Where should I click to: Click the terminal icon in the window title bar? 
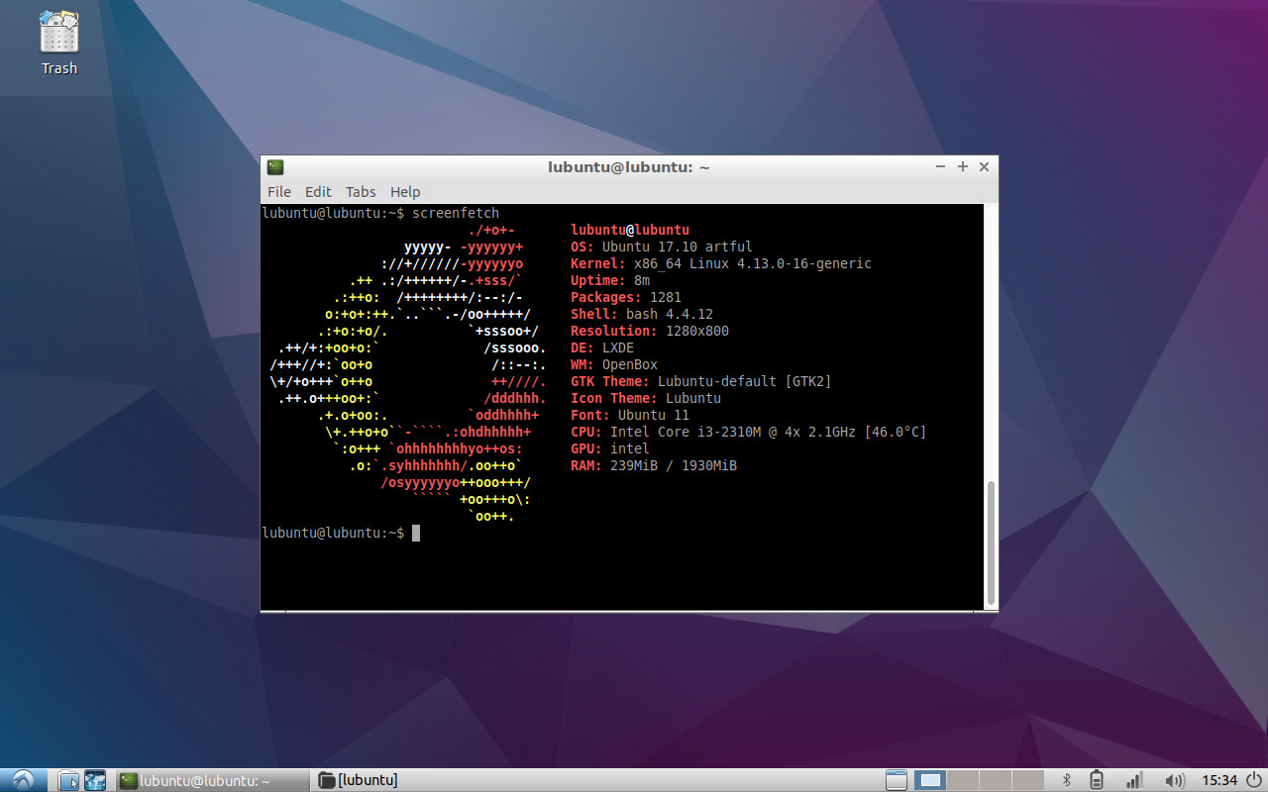point(275,167)
